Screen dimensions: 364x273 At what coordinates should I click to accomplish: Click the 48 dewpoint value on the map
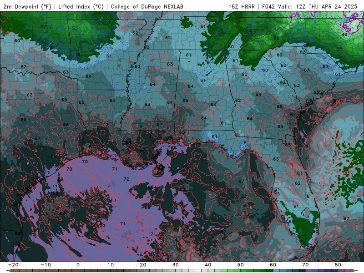pos(344,35)
